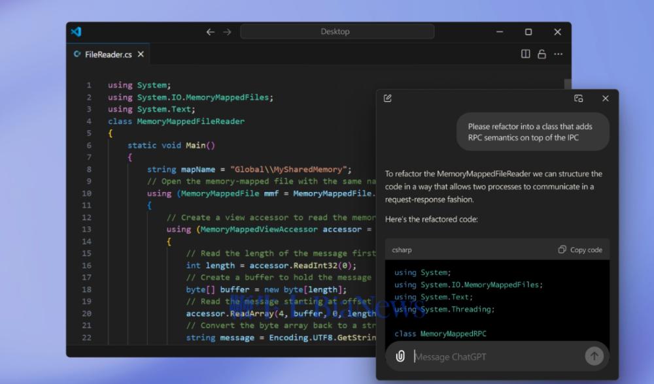Click the editor vertical scrollbar
Viewport: 654px width, 384px height.
click(567, 84)
